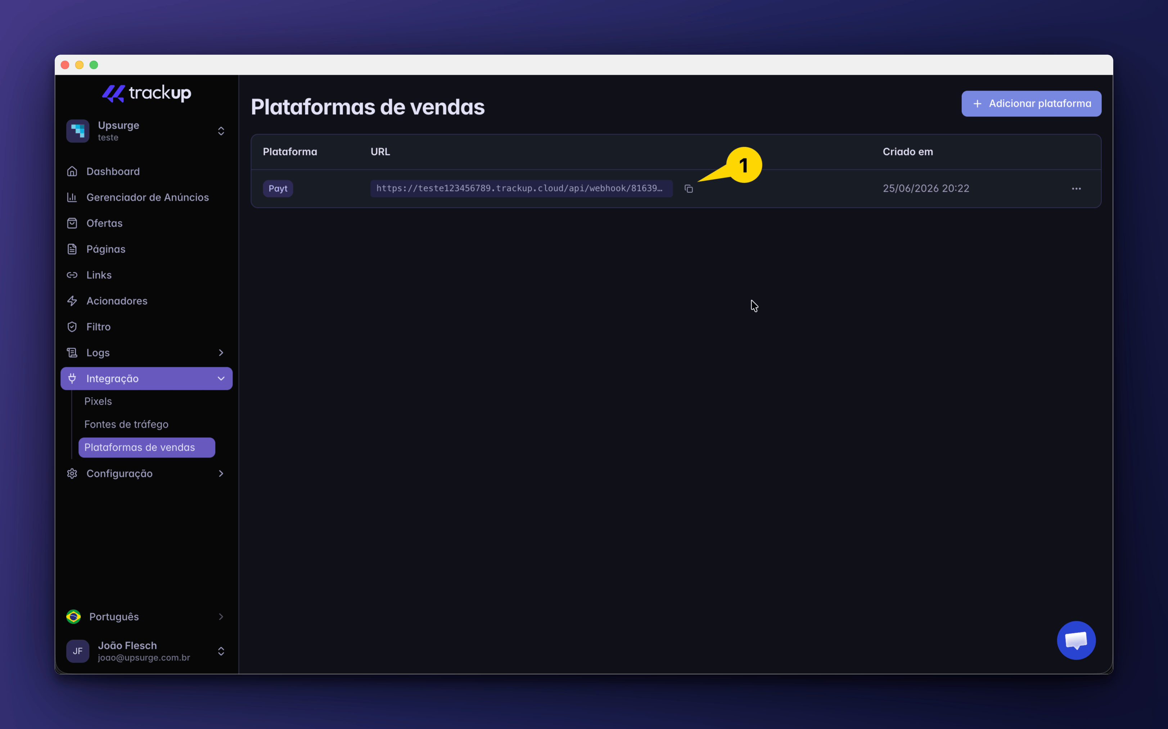Click the Brazil flag icon
The image size is (1168, 729).
[x=73, y=617]
